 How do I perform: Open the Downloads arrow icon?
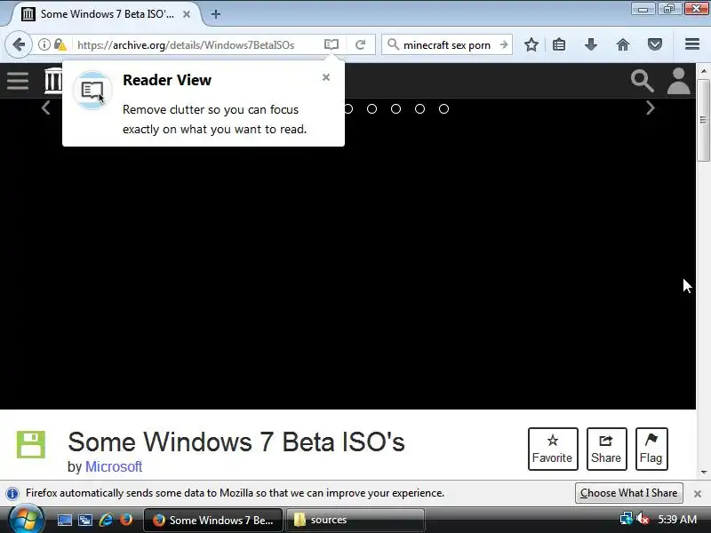coord(591,44)
